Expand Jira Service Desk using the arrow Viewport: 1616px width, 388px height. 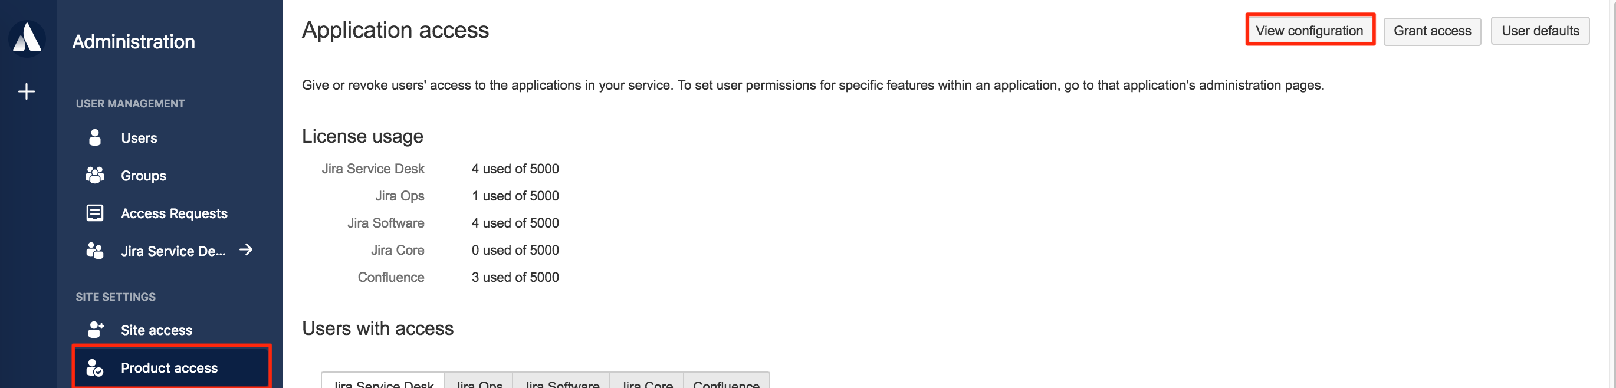coord(247,251)
